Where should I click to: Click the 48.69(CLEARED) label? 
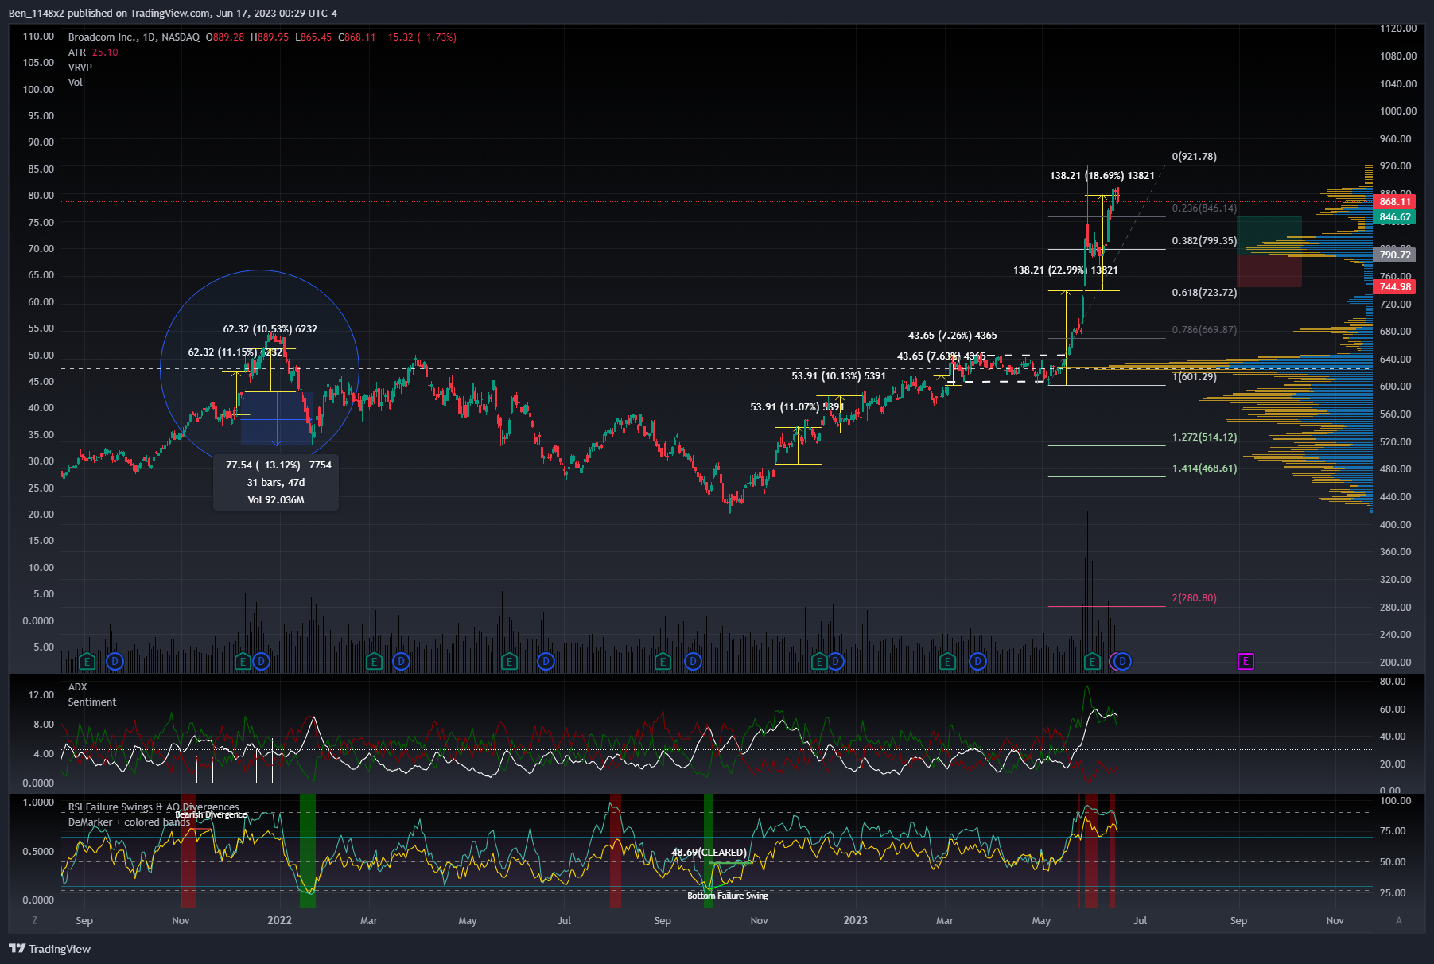click(709, 853)
